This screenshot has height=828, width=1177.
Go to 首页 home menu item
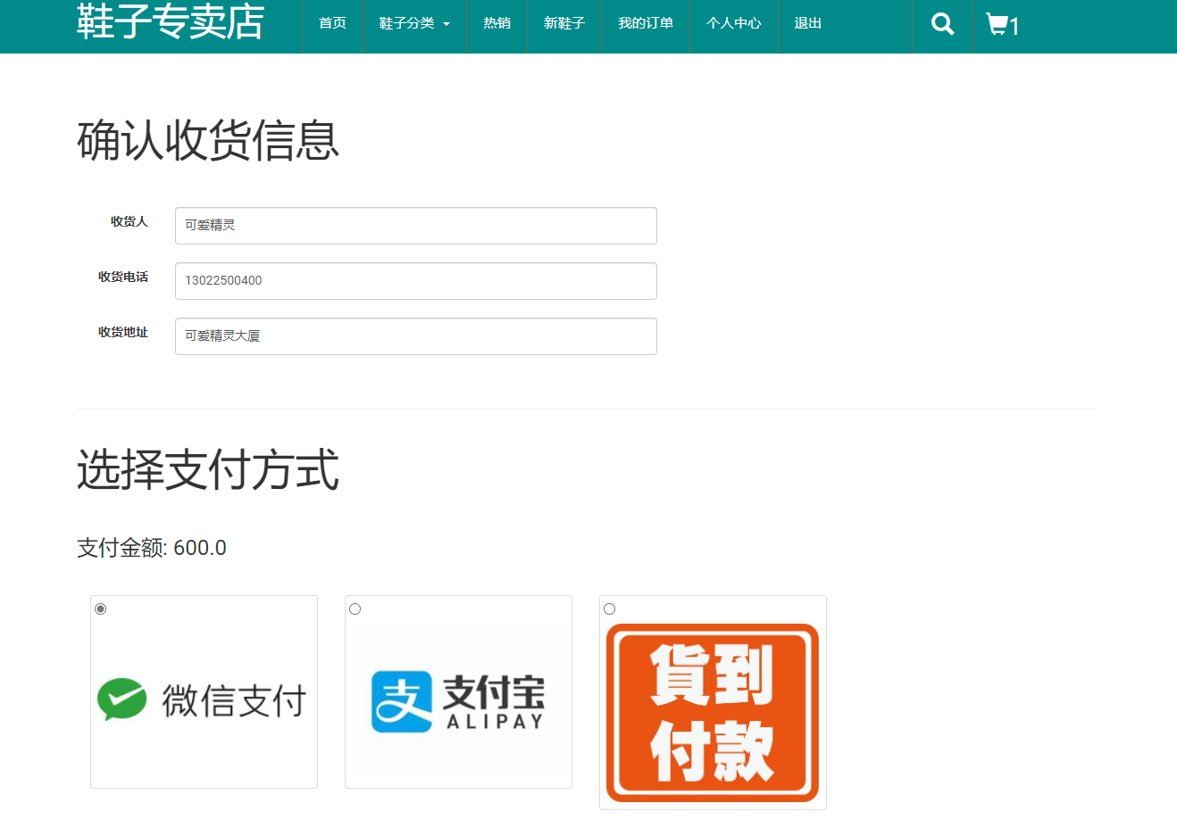[x=331, y=24]
